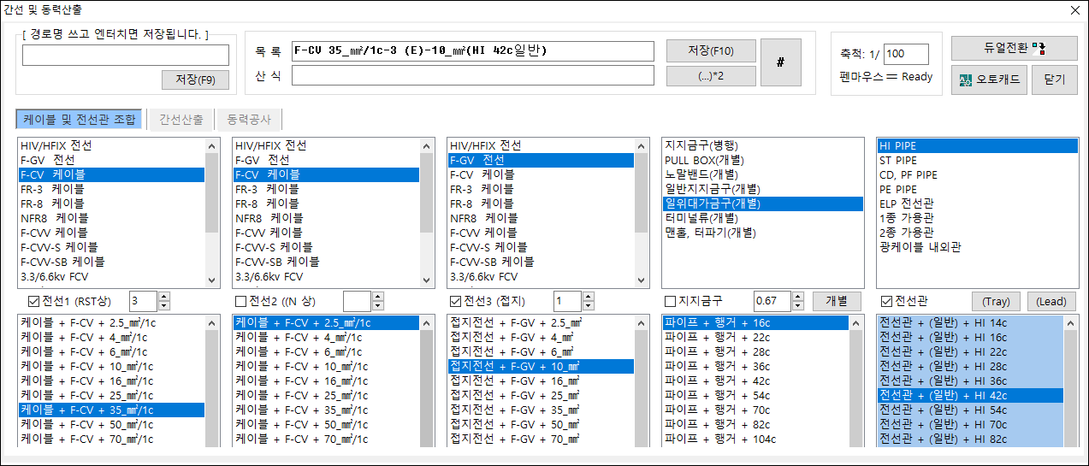The width and height of the screenshot is (1089, 466).
Task: Select 맨홀, 터파기(개별) list item
Action: coord(762,233)
